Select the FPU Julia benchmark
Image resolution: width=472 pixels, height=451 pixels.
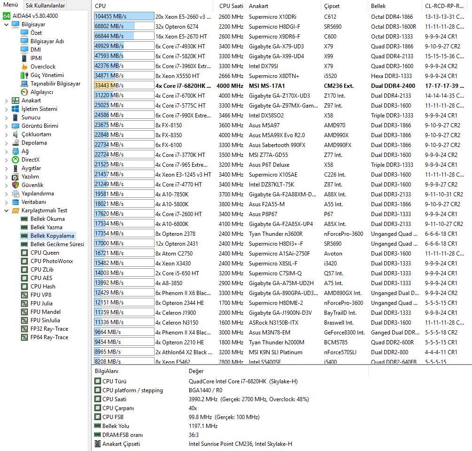tap(41, 303)
